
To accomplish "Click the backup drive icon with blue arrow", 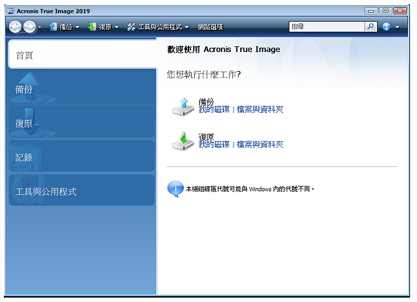I will pos(183,107).
